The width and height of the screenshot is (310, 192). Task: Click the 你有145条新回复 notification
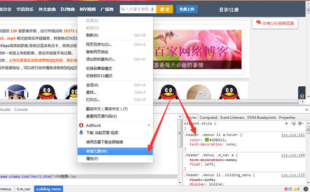click(275, 23)
